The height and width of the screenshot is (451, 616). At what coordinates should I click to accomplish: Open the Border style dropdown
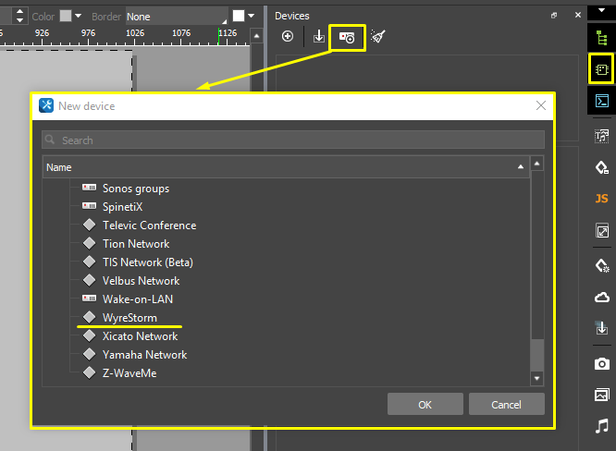(x=176, y=17)
